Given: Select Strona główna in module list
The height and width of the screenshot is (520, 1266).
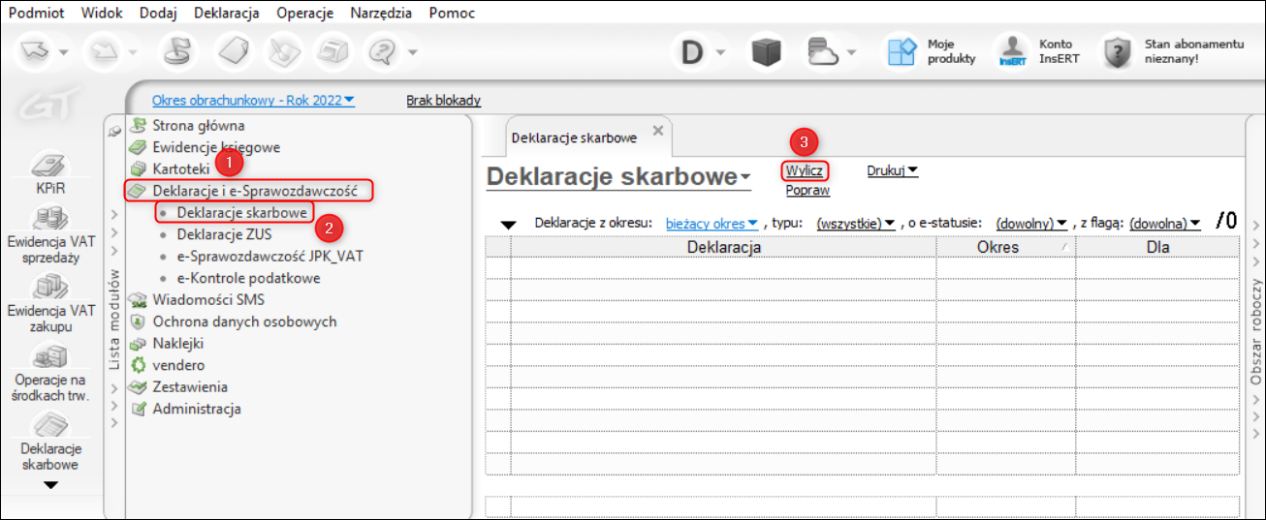Looking at the screenshot, I should [x=199, y=125].
